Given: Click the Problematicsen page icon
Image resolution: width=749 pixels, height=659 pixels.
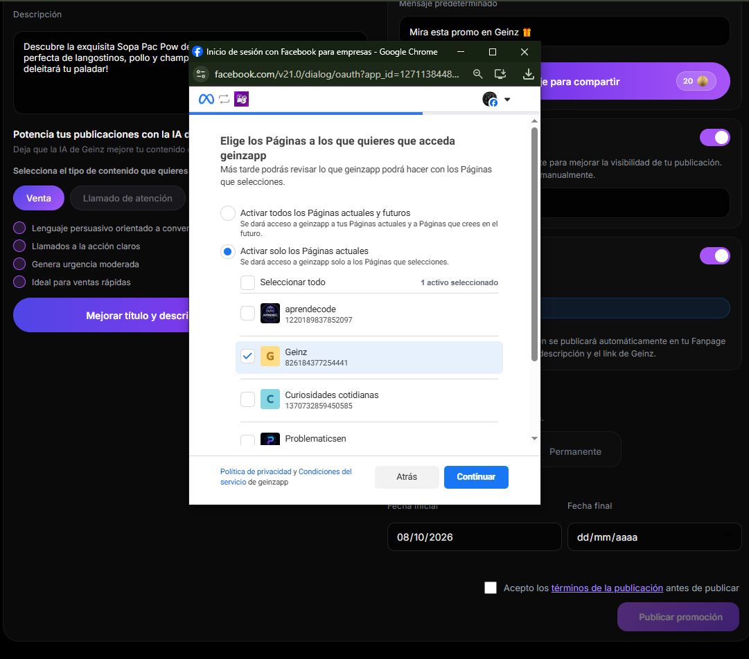Looking at the screenshot, I should pyautogui.click(x=270, y=439).
